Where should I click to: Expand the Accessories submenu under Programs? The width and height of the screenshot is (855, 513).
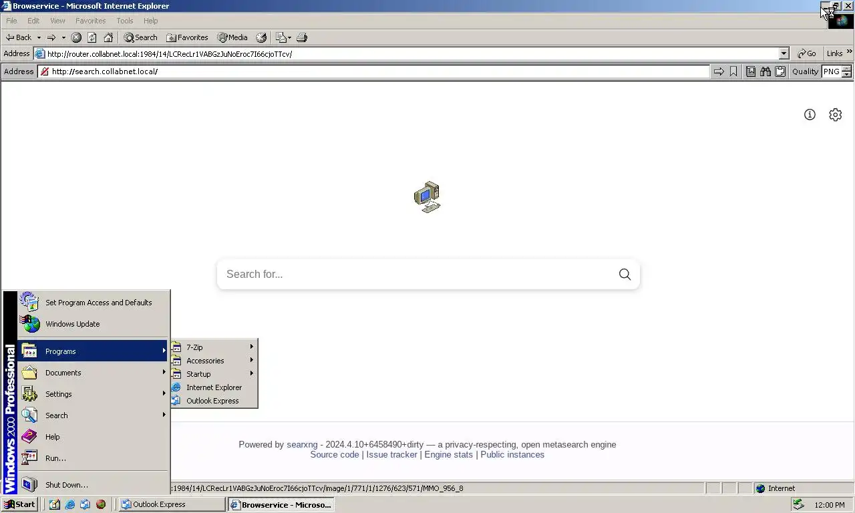click(214, 361)
